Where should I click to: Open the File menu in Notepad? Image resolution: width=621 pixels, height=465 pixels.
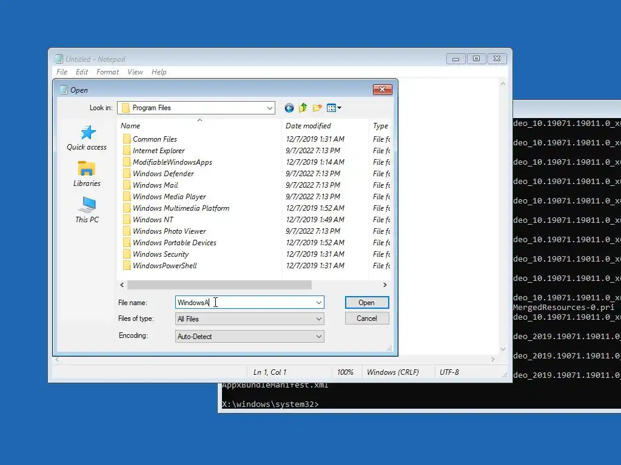pyautogui.click(x=62, y=72)
